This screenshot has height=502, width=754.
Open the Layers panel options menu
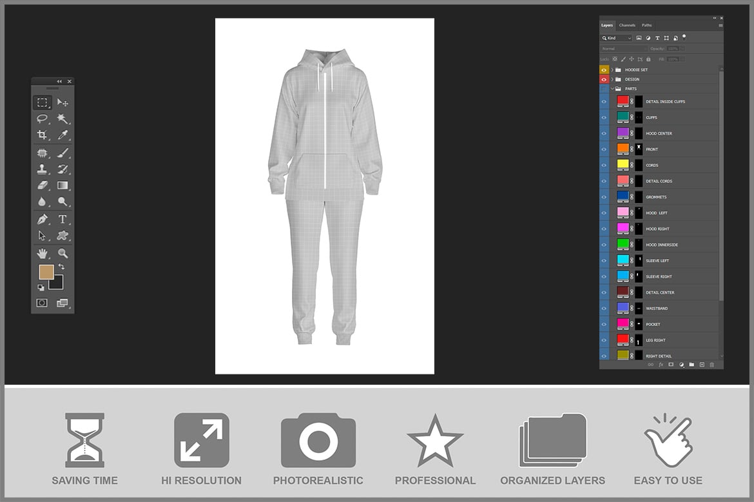tap(720, 26)
